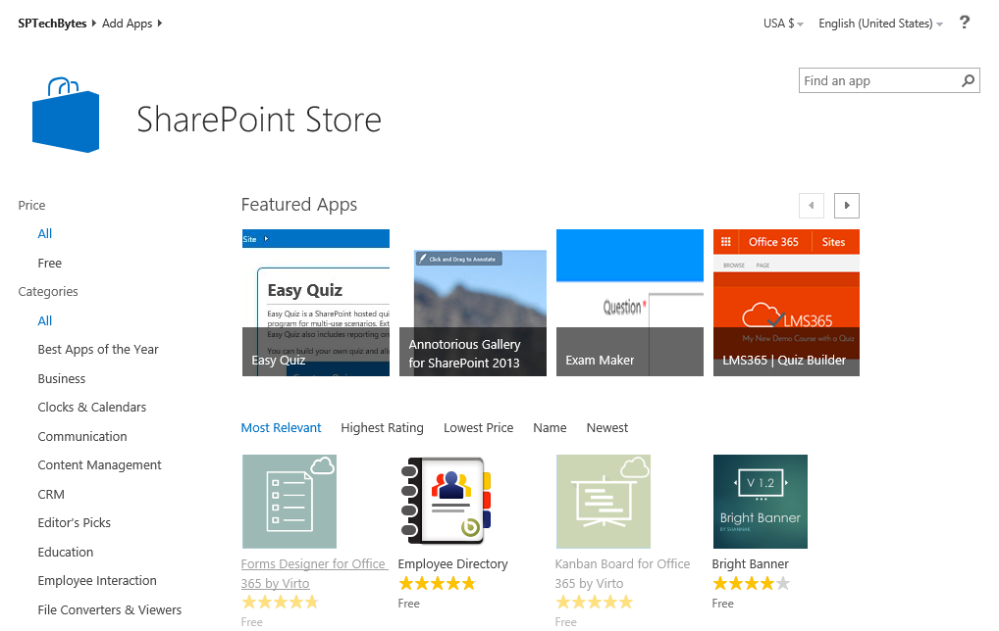999x631 pixels.
Task: Open the Bright Banner app icon
Action: click(760, 501)
